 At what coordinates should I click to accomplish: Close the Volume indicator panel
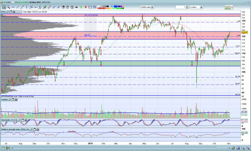[x=16, y=100]
